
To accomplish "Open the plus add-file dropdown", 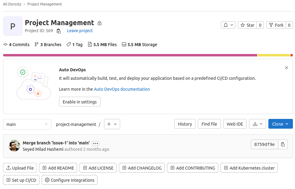I will pyautogui.click(x=112, y=124).
